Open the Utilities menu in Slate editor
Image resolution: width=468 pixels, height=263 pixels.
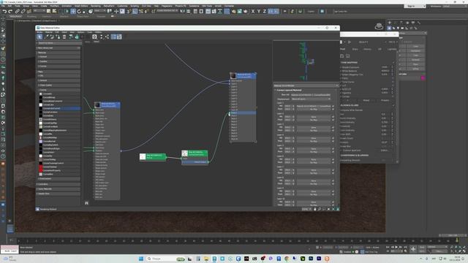(x=98, y=32)
